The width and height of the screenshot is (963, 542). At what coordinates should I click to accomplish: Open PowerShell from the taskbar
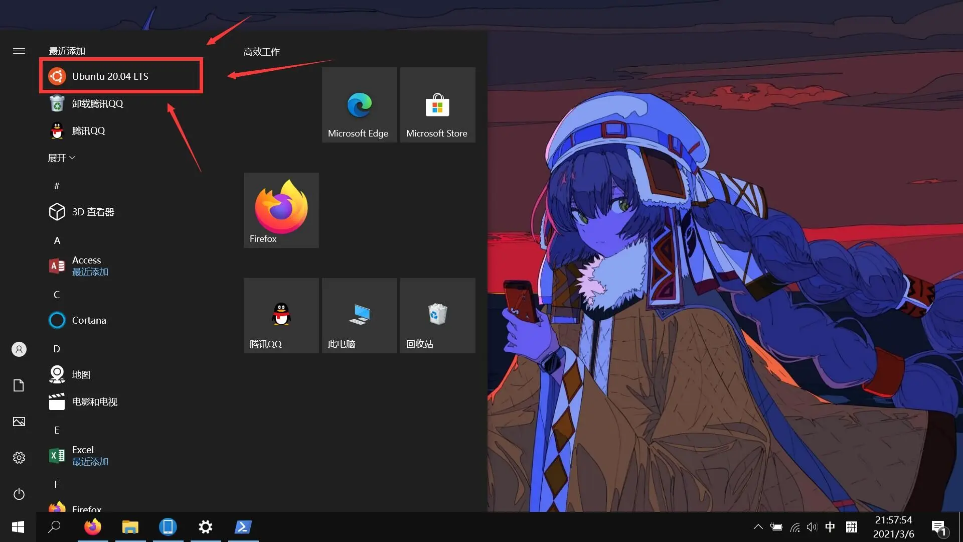(243, 527)
